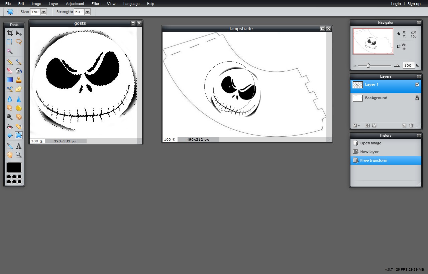
Task: Open the Edit menu
Action: click(21, 4)
